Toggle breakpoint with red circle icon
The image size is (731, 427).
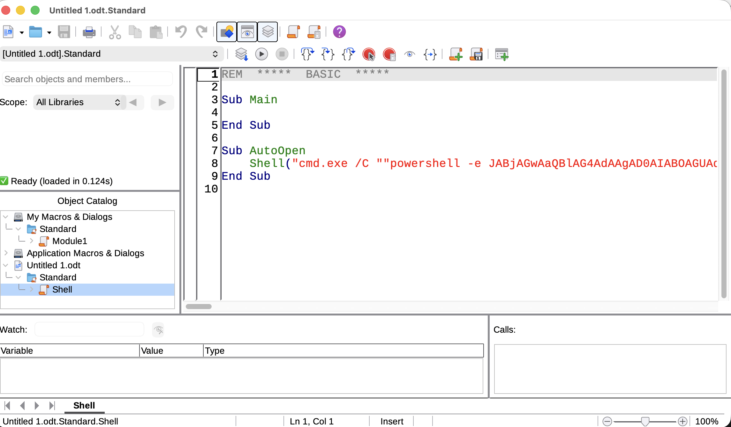point(369,54)
